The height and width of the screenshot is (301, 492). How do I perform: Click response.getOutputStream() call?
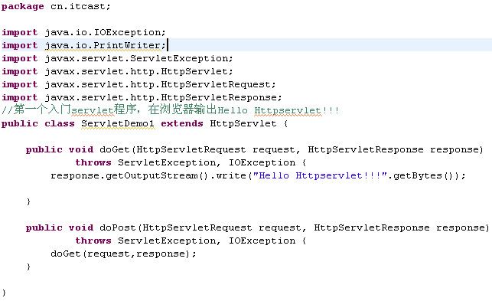point(129,175)
